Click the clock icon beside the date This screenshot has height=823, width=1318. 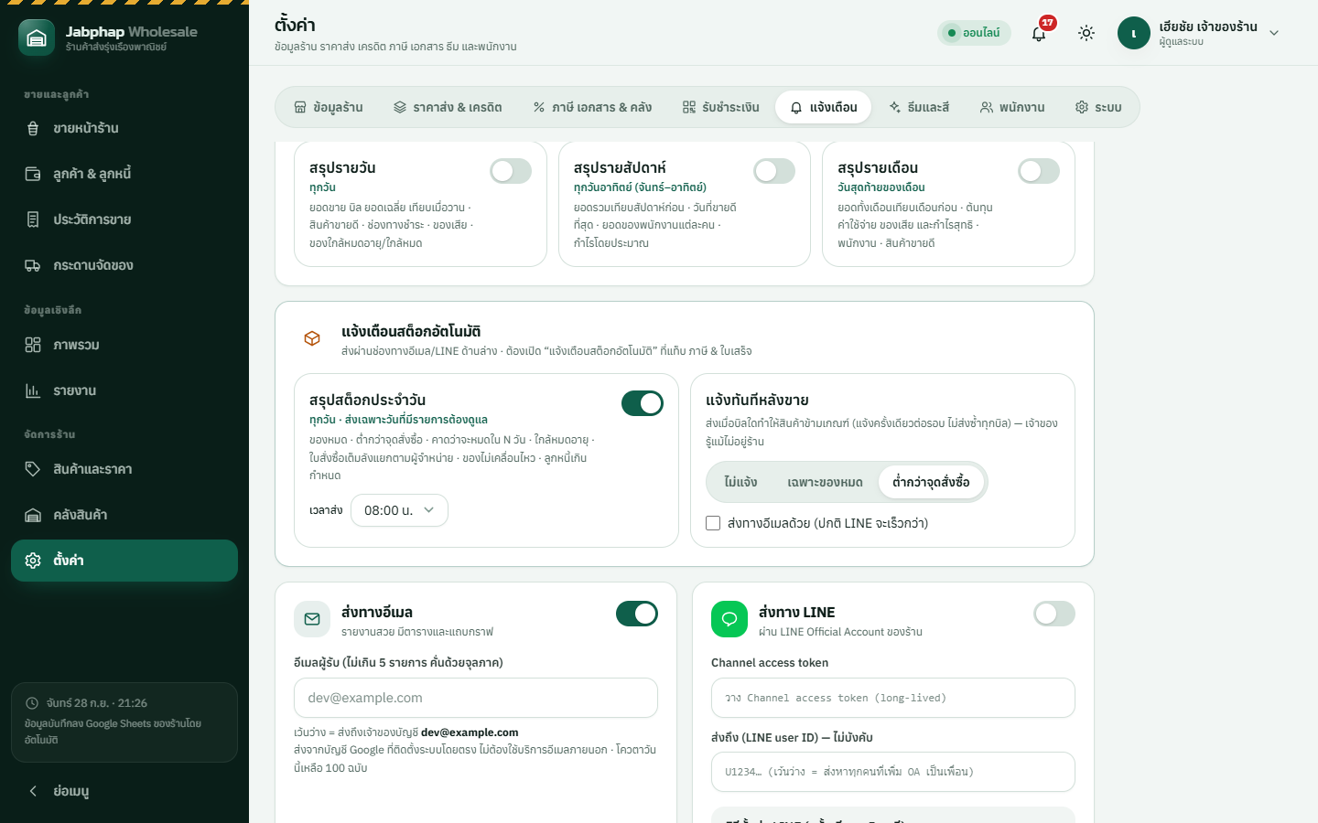(x=32, y=703)
